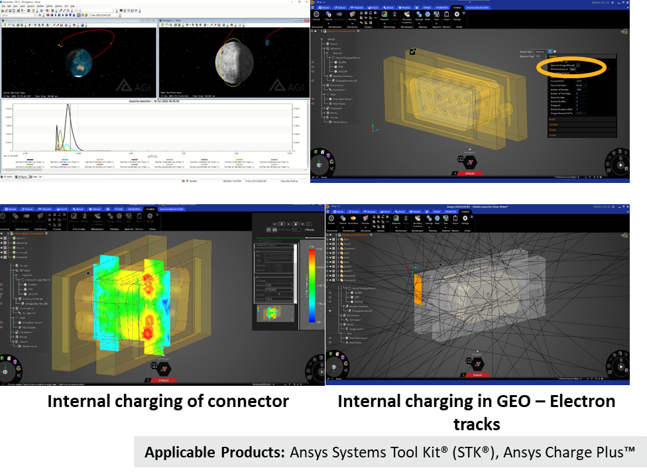This screenshot has height=472, width=647.
Task: Toggle PTFE visibility eye in top-right tree
Action: [x=313, y=67]
